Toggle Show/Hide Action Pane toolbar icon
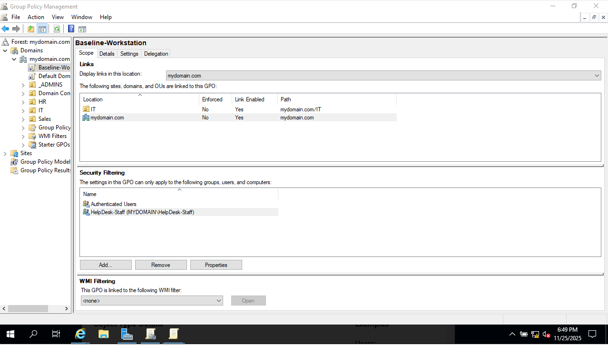 click(x=82, y=29)
